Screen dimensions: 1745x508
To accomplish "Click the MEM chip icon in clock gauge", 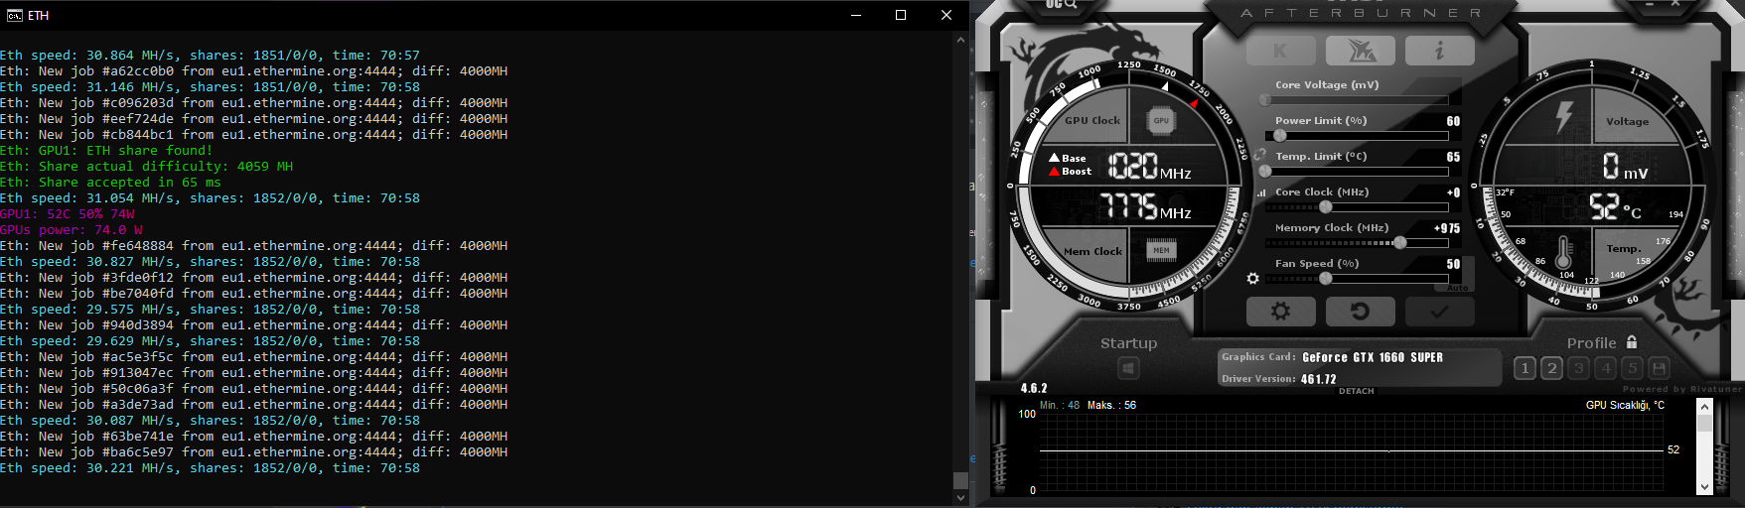I will pos(1161,250).
